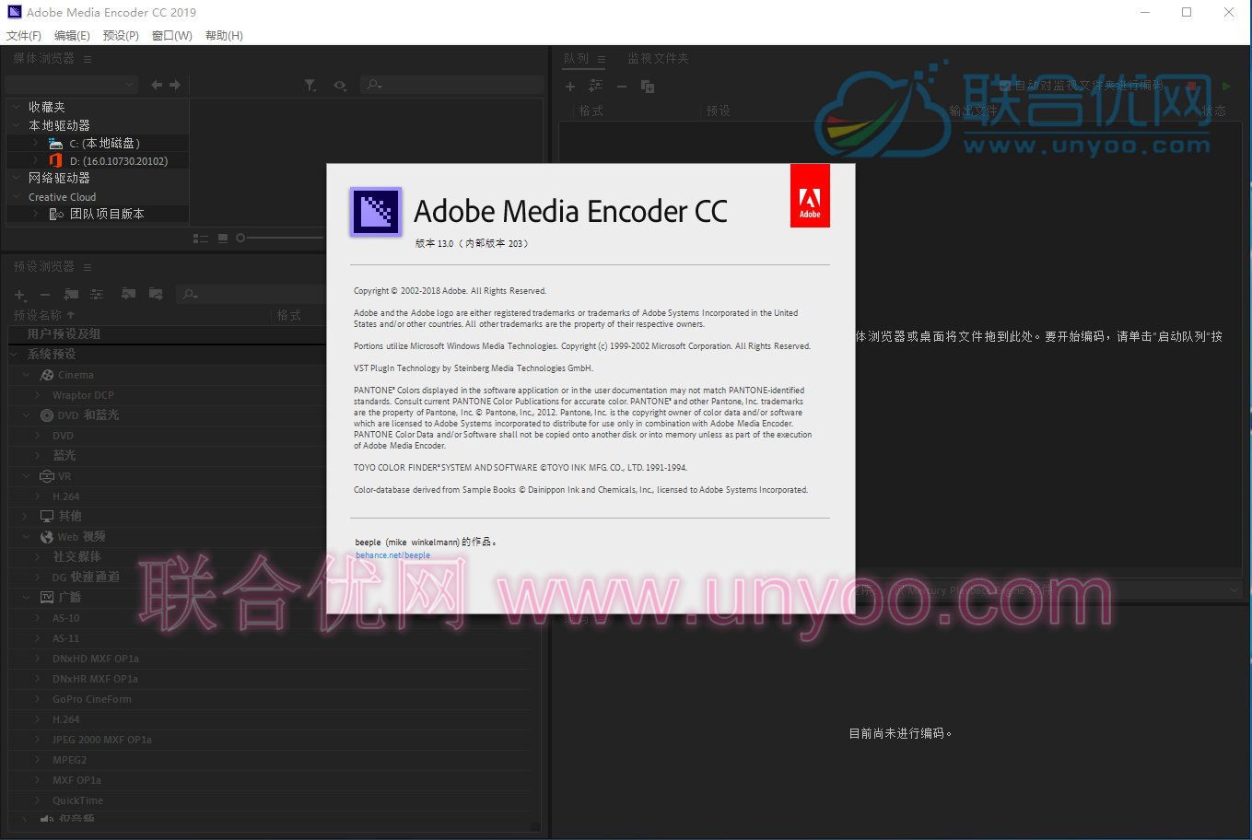Click the 输出文件 column header in Queue
Viewport: 1252px width, 840px height.
(x=974, y=111)
